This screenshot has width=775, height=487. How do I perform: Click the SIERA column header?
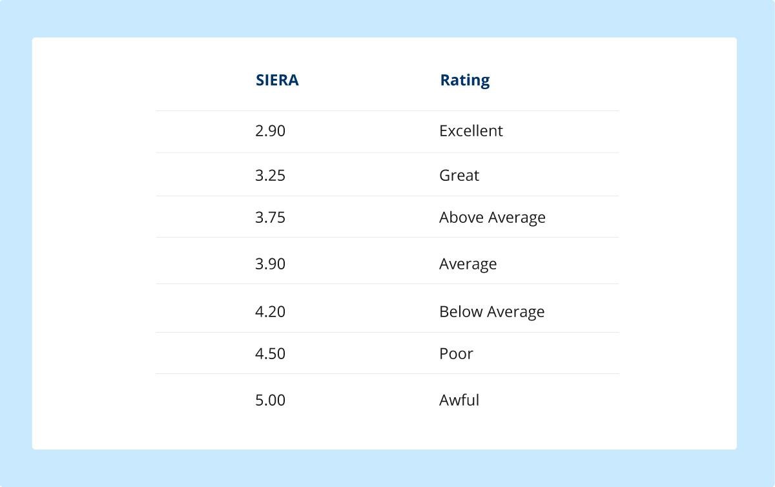(x=277, y=81)
